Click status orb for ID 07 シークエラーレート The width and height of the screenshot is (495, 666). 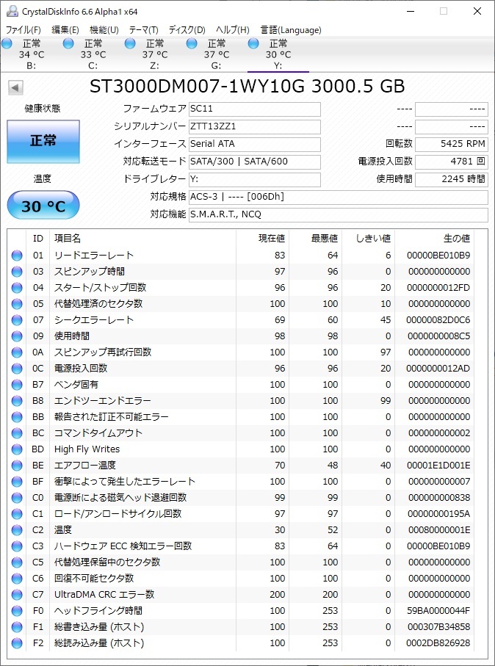coord(17,320)
